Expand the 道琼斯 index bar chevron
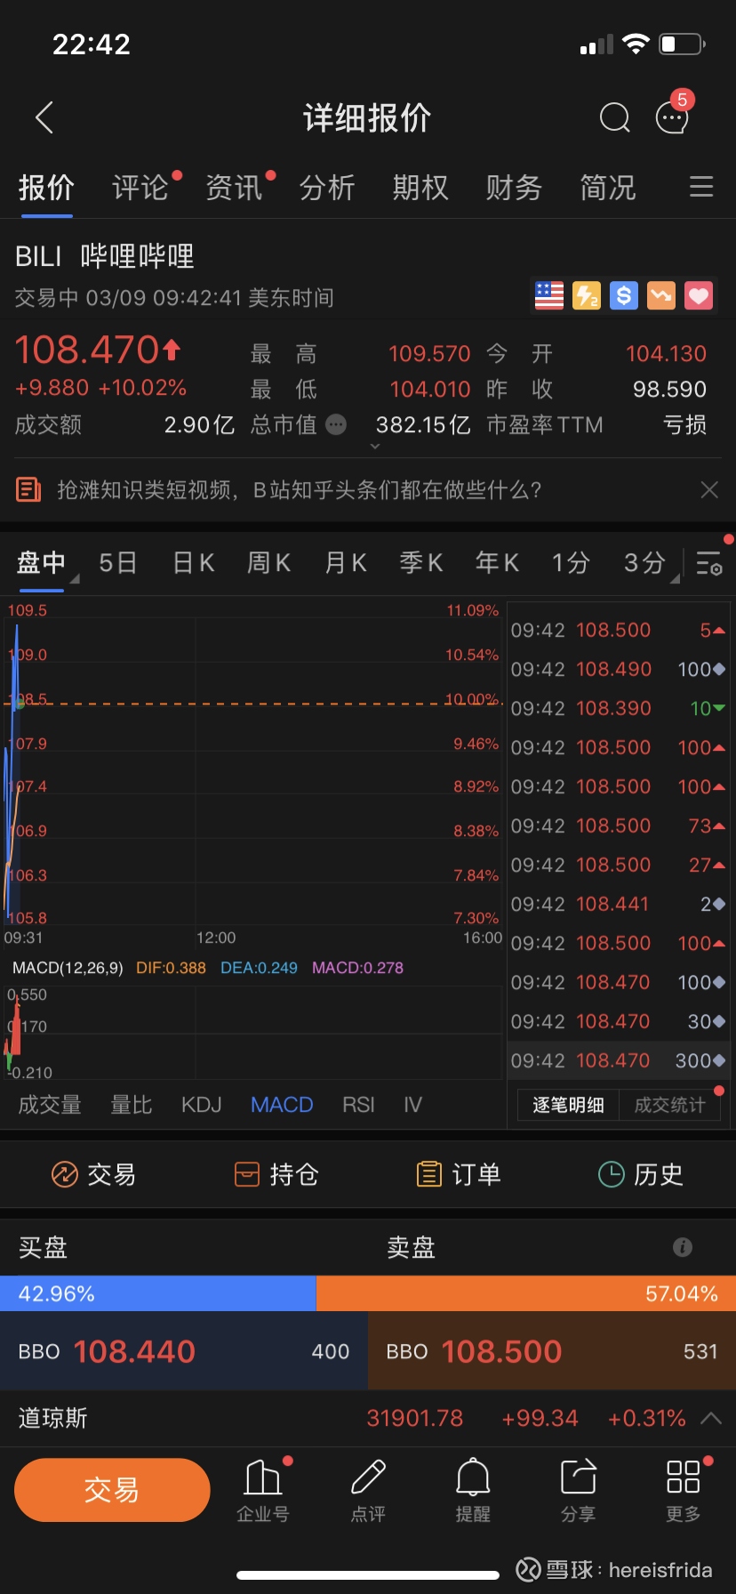The image size is (736, 1594). click(711, 1418)
